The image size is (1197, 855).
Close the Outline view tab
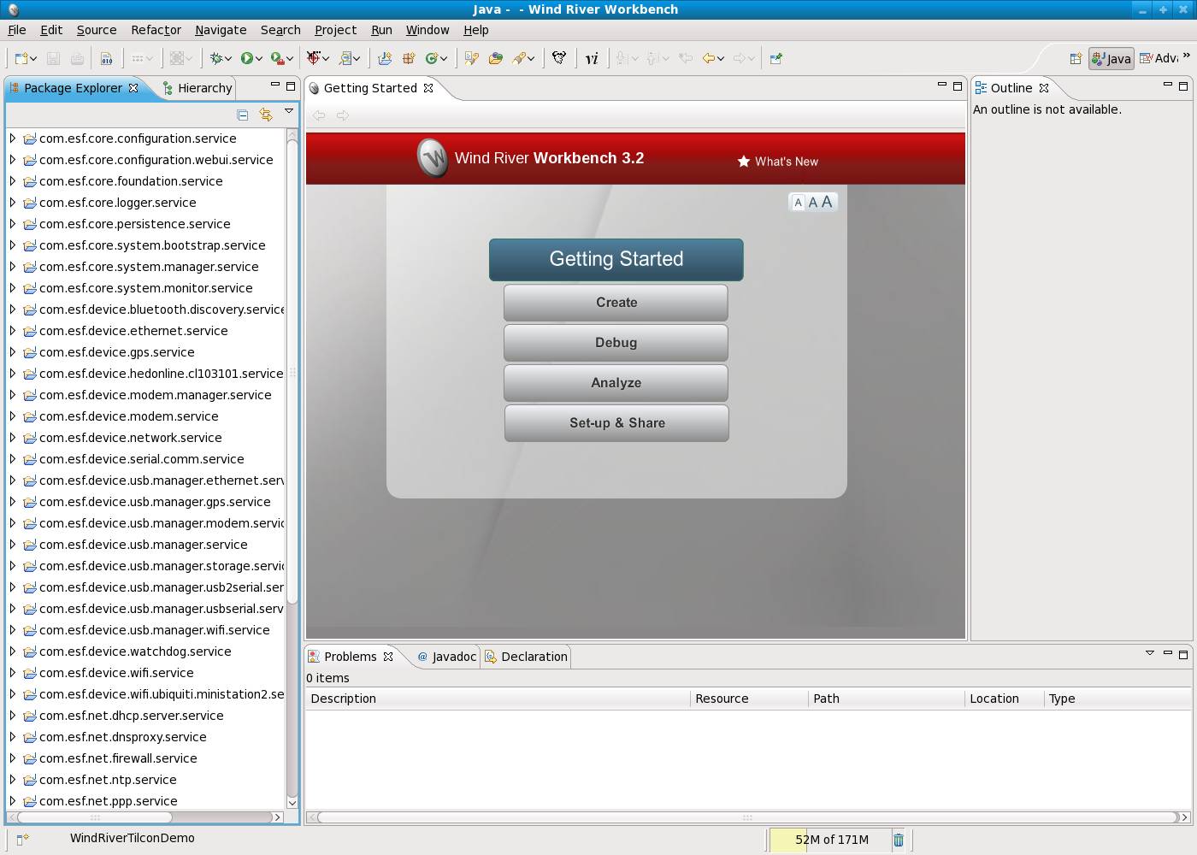[1044, 88]
